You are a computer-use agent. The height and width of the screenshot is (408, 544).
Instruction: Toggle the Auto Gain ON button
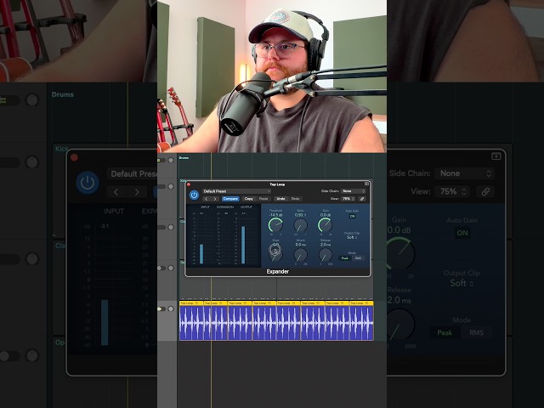(352, 216)
